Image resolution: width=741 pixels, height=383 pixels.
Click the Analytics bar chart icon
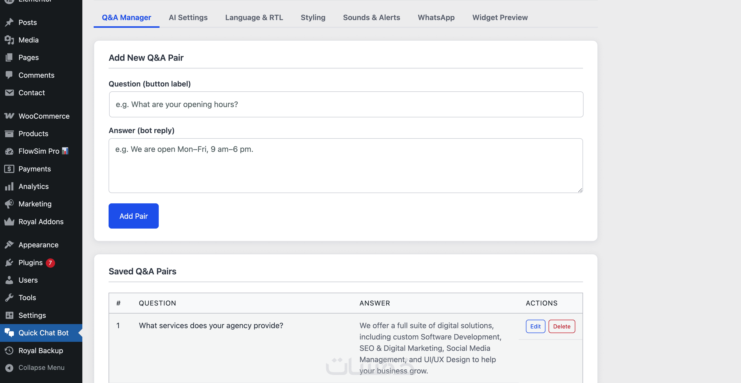pyautogui.click(x=9, y=186)
